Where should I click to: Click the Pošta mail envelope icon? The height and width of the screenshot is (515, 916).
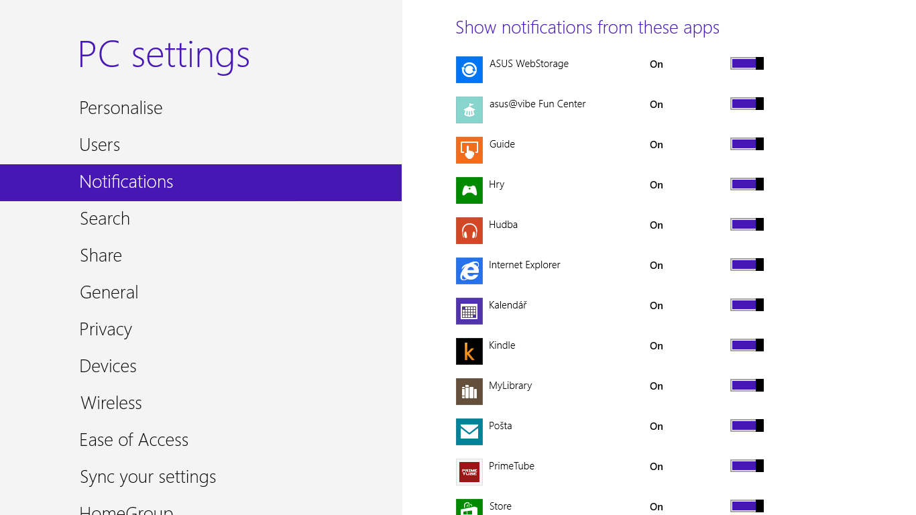click(469, 432)
